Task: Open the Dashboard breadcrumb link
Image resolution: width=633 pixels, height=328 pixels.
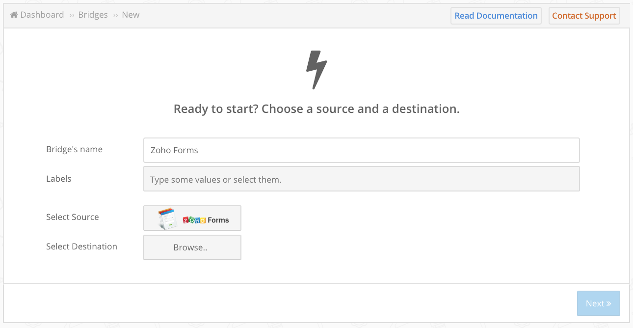Action: click(x=42, y=15)
